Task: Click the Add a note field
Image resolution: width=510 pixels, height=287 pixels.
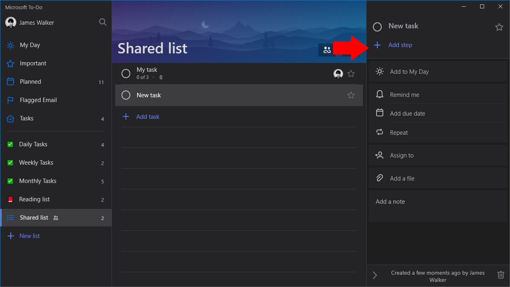Action: click(438, 206)
